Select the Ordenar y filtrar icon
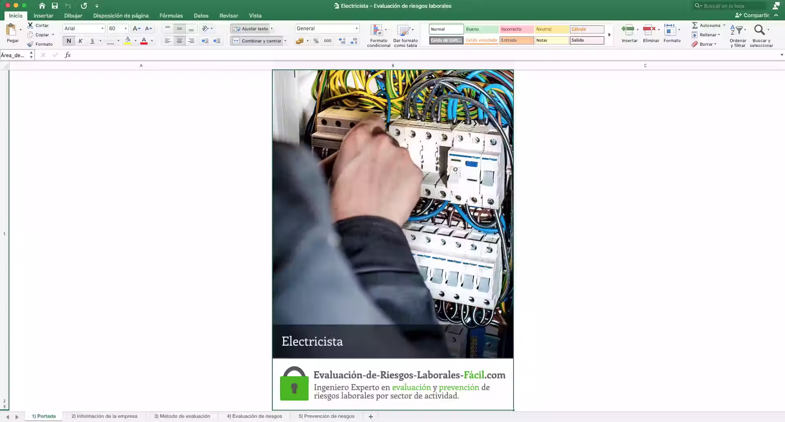 pos(738,35)
